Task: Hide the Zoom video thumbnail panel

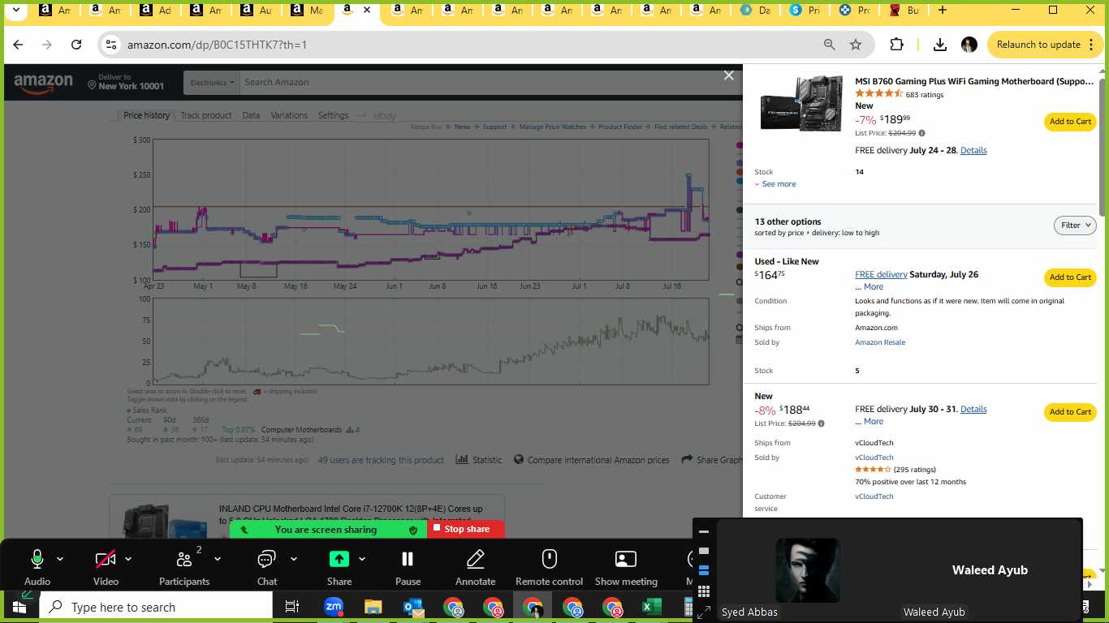Action: (x=704, y=532)
